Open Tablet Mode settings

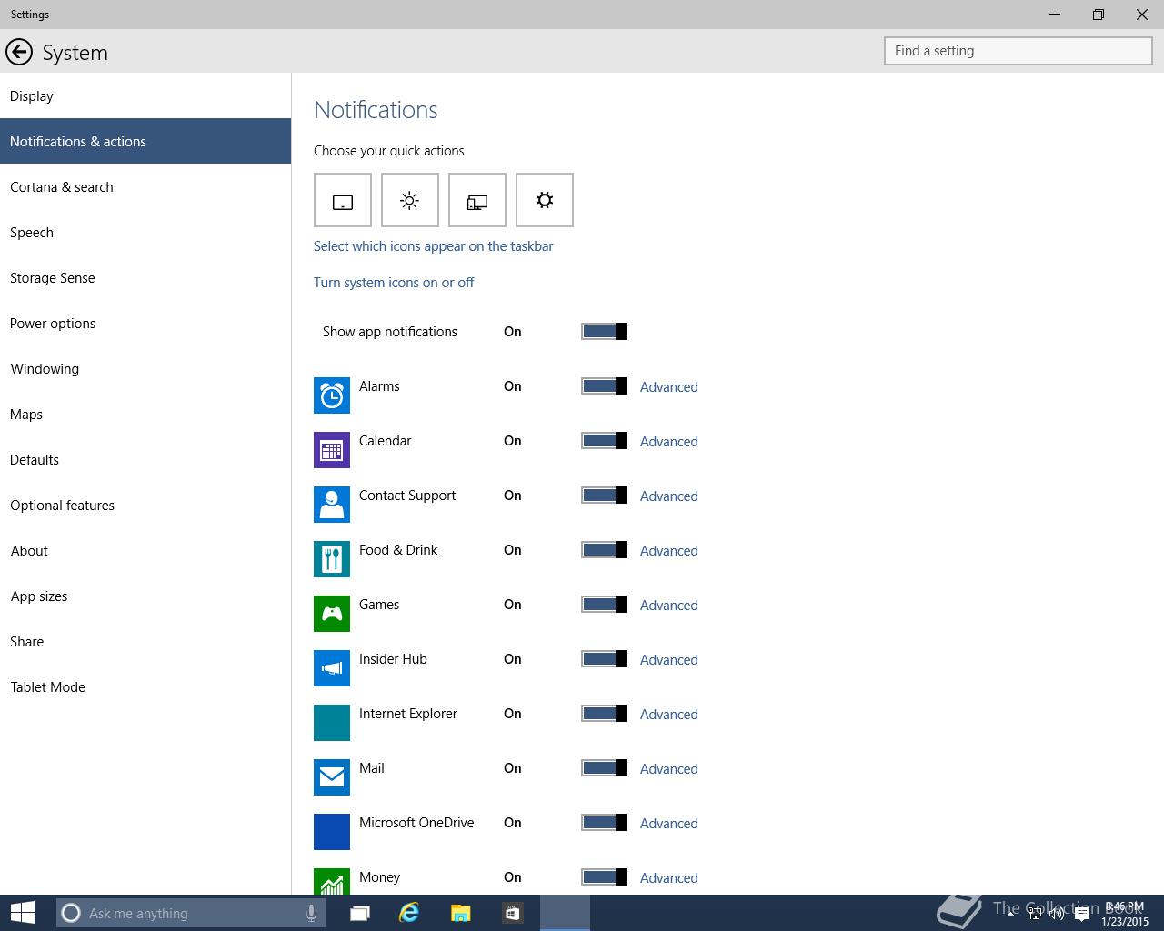(x=145, y=686)
